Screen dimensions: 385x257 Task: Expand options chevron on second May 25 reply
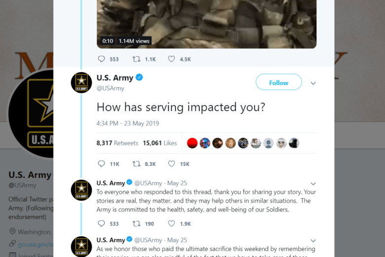point(313,240)
